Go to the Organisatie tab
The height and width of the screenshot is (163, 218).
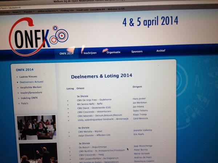click(x=113, y=52)
